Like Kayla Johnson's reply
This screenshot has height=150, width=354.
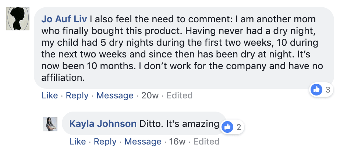pyautogui.click(x=77, y=142)
